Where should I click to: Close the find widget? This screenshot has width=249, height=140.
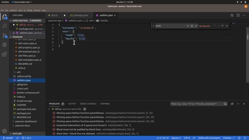tap(227, 26)
